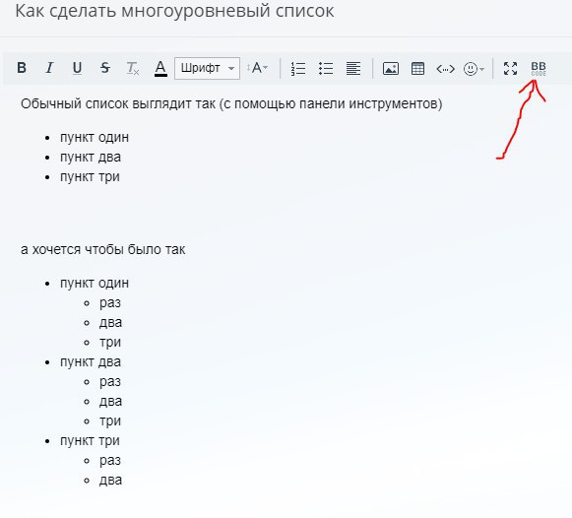572x518 pixels.
Task: Click 'пункт три' in the nested list
Action: 91,440
